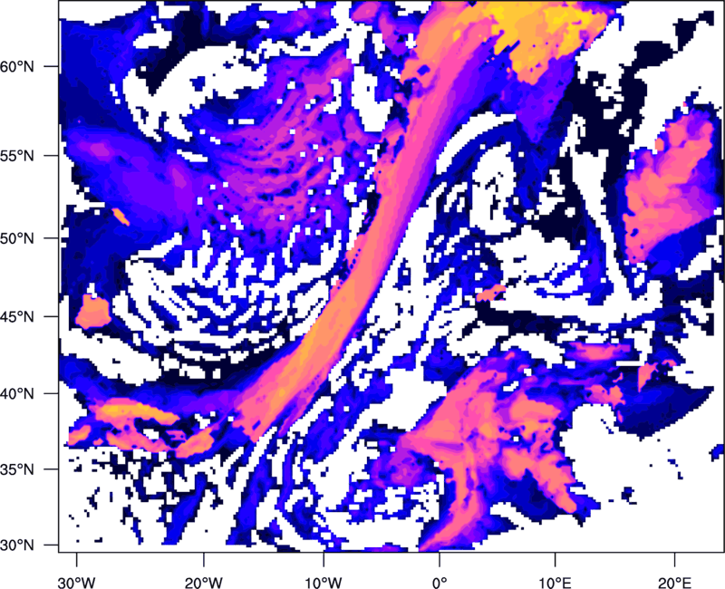Click the 10°W longitude label
Screen dimensions: 725x589
pyautogui.click(x=324, y=583)
